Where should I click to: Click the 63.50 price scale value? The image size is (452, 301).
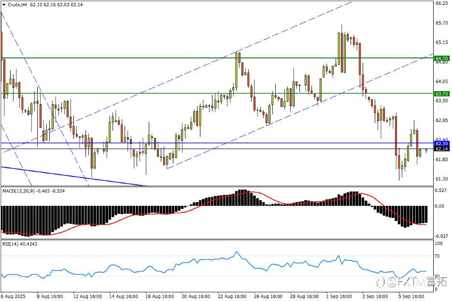click(x=442, y=100)
